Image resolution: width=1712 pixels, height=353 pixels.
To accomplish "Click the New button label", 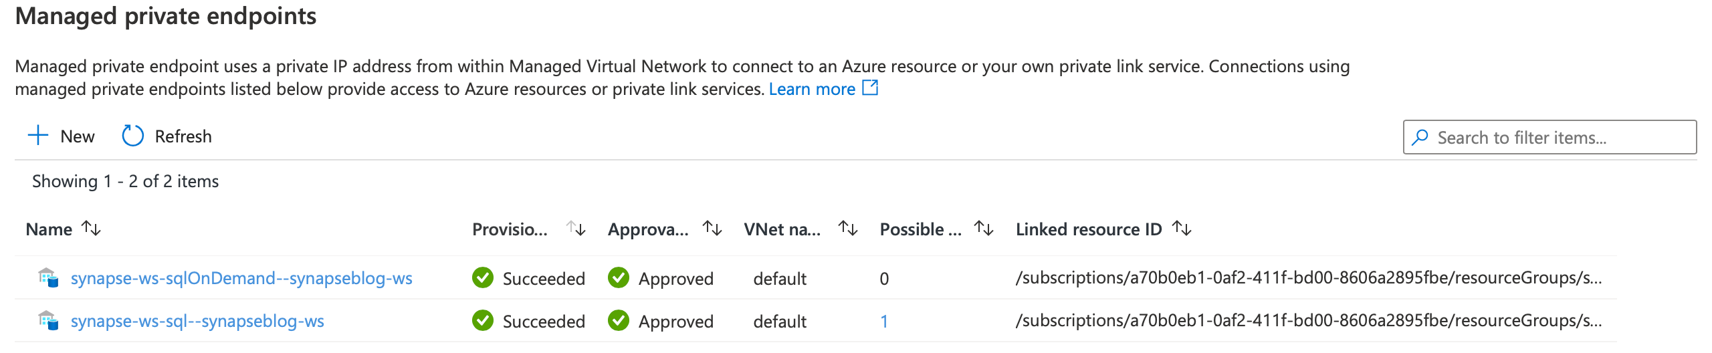I will pyautogui.click(x=78, y=136).
